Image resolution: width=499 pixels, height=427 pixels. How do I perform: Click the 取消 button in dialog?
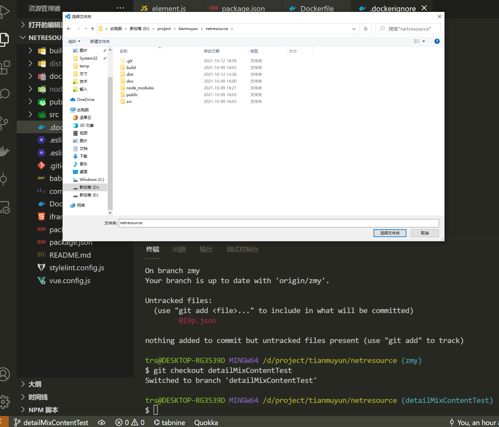pyautogui.click(x=424, y=233)
